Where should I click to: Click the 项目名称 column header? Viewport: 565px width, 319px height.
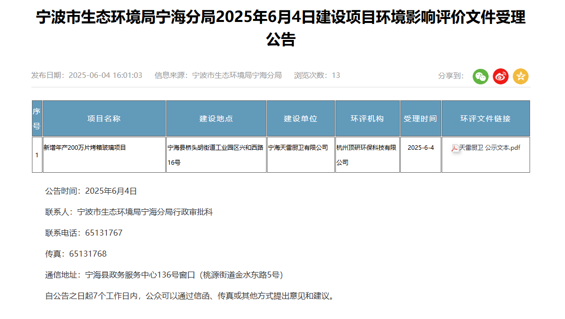click(104, 119)
